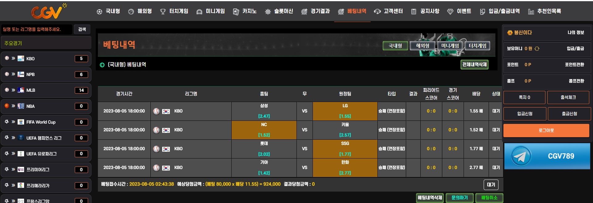Click the coin icon next to 봉신이다
This screenshot has height=203, width=593.
click(510, 32)
